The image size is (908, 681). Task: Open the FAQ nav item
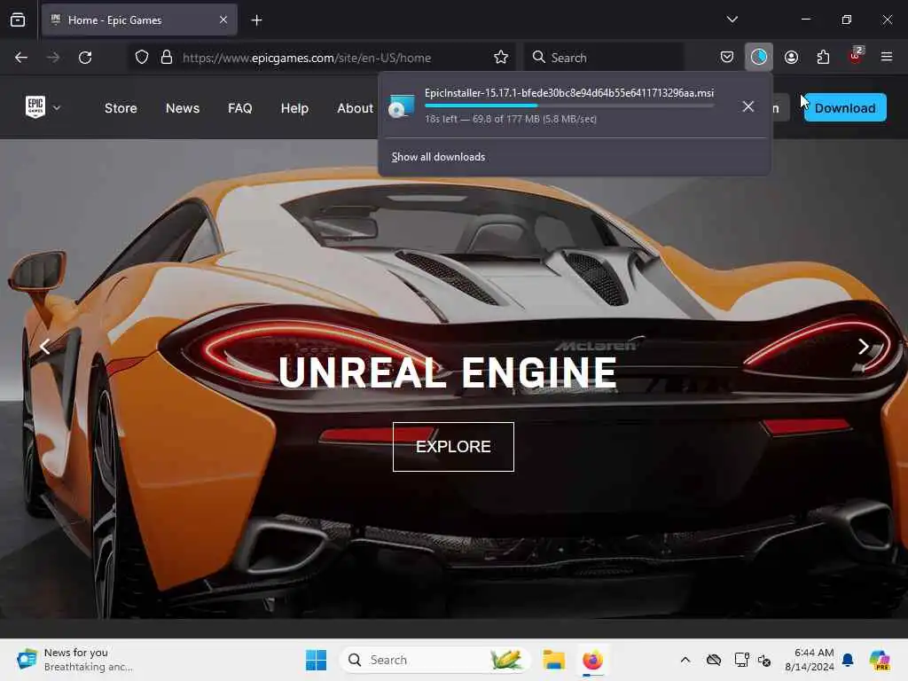tap(239, 108)
